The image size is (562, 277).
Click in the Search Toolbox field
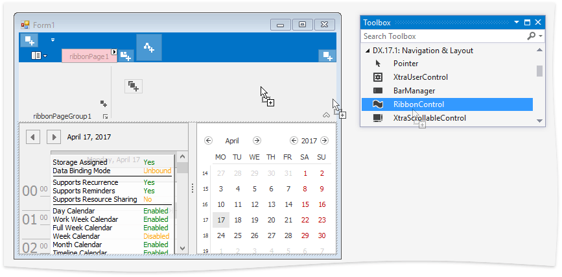(443, 36)
